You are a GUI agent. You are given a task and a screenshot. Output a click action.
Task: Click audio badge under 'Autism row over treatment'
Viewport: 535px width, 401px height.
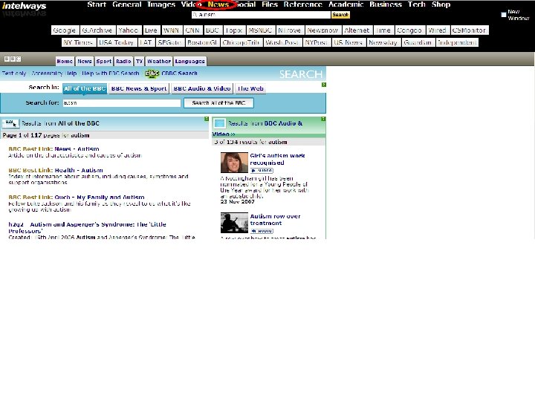tap(262, 231)
